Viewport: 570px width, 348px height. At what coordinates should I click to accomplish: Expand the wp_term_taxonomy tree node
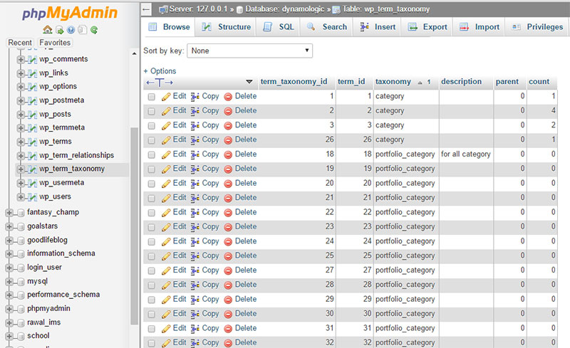click(21, 169)
